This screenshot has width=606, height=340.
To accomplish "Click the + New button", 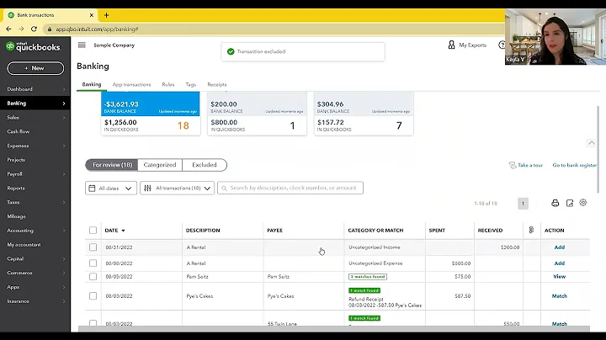I will [35, 68].
